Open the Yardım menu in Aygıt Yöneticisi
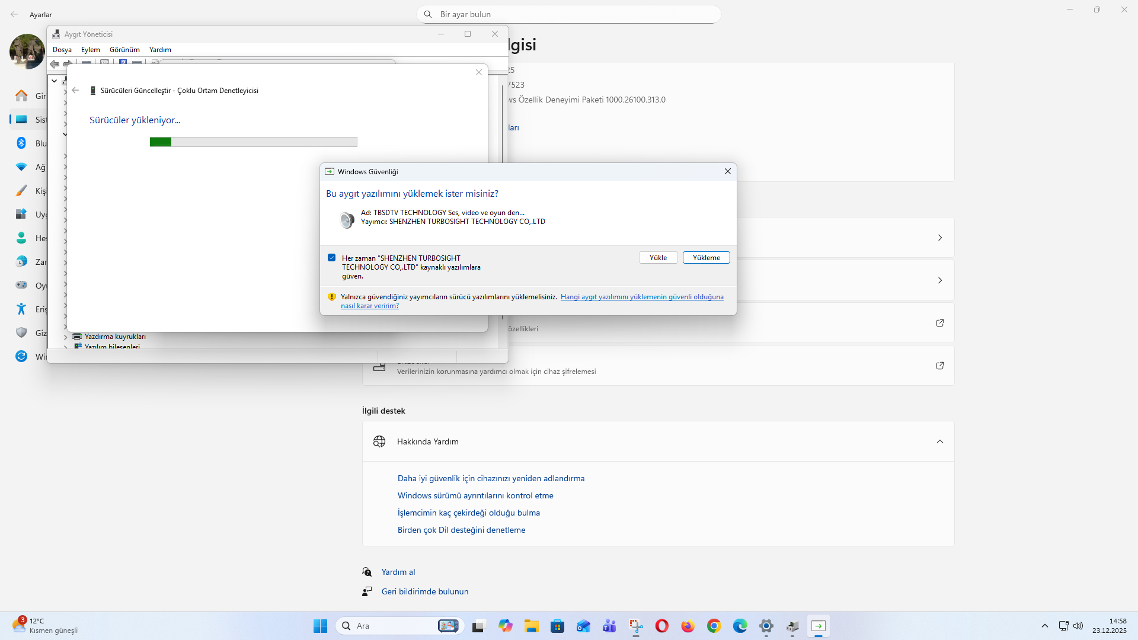The width and height of the screenshot is (1138, 640). point(160,50)
